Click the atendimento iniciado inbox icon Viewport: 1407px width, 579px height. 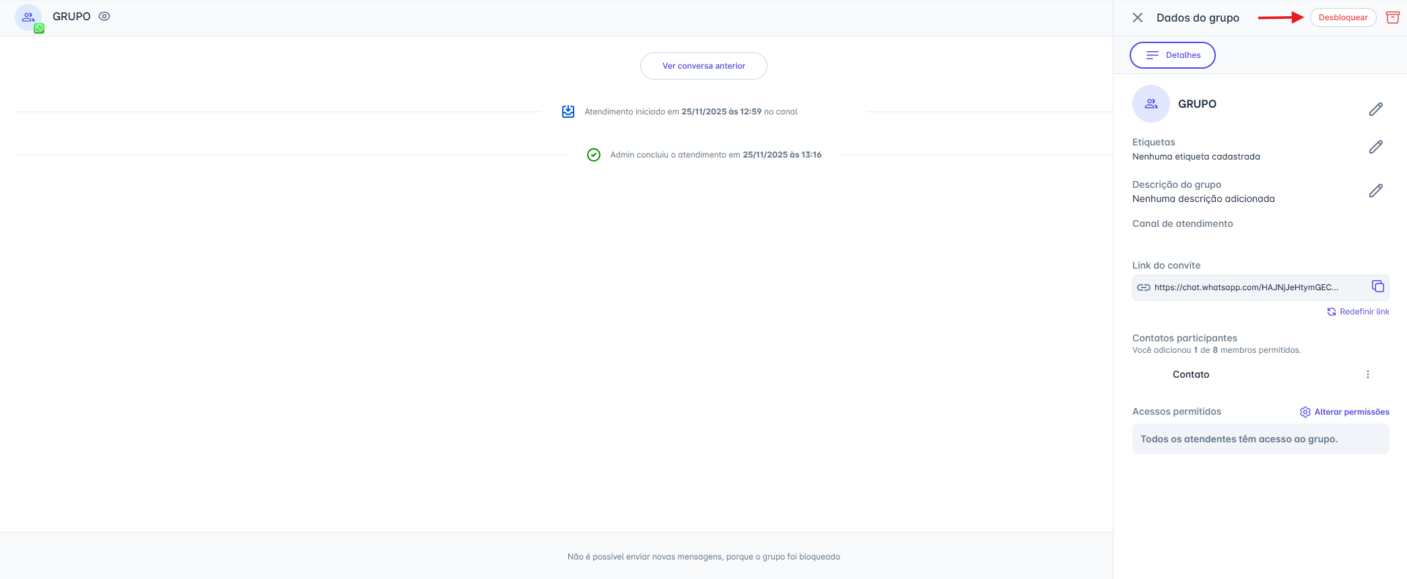(x=568, y=112)
